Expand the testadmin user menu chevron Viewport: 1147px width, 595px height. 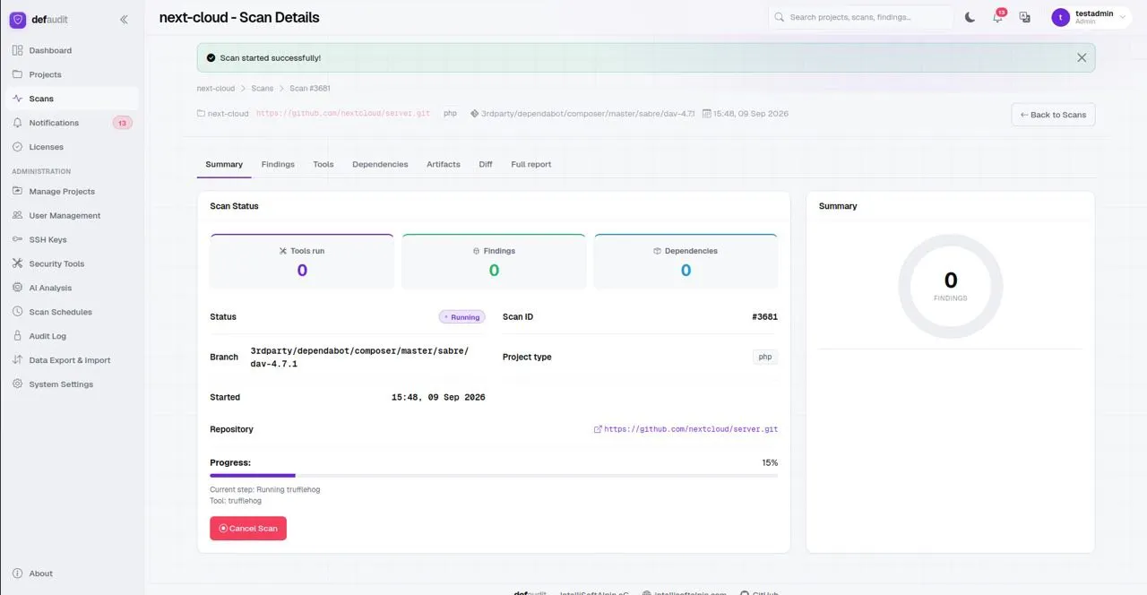point(1123,17)
